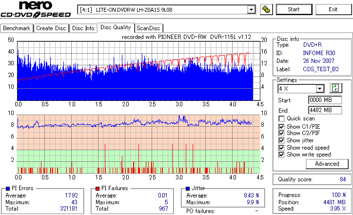The image size is (353, 215).
Task: Open the Create Disc tab
Action: point(51,28)
